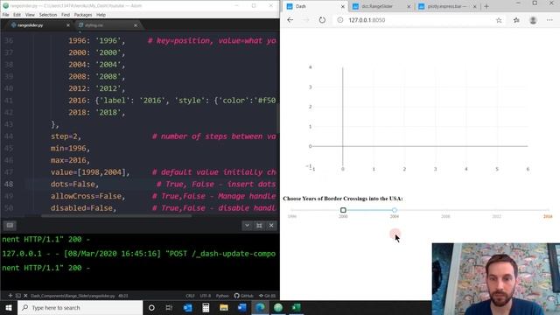The width and height of the screenshot is (560, 315).
Task: Switch to the styling.css tab in Atom
Action: click(x=107, y=25)
